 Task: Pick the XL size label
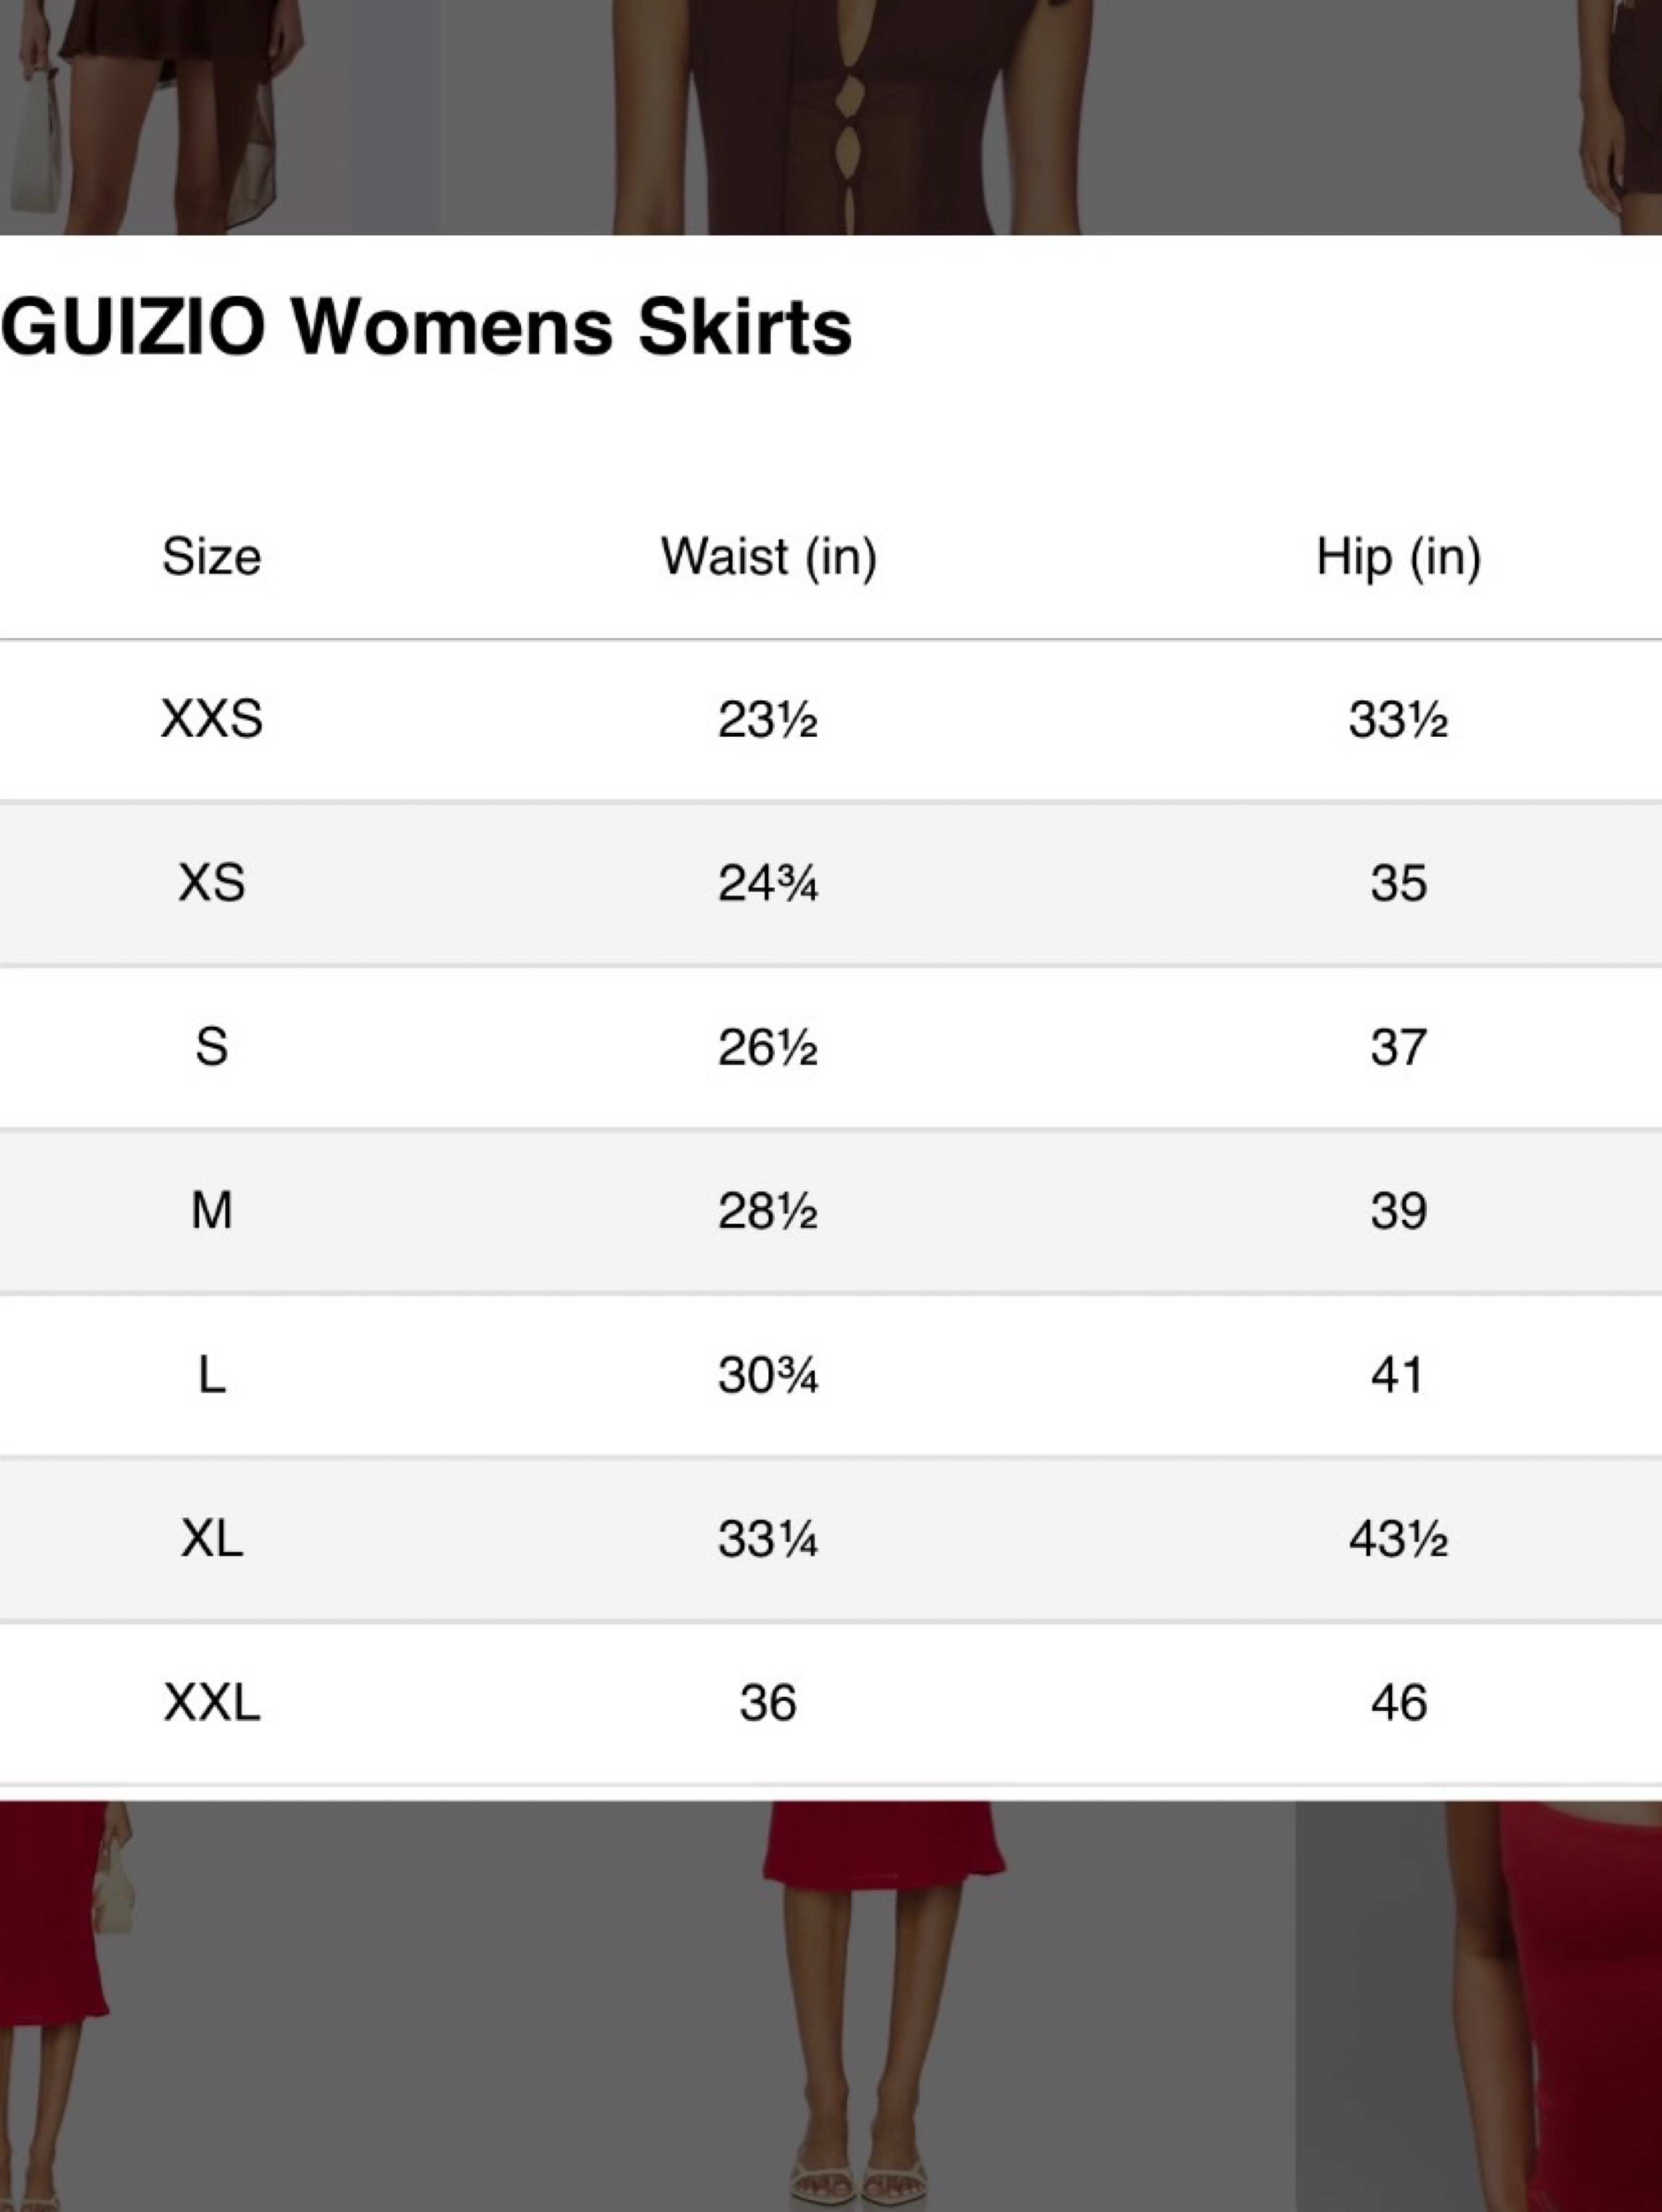[212, 1538]
